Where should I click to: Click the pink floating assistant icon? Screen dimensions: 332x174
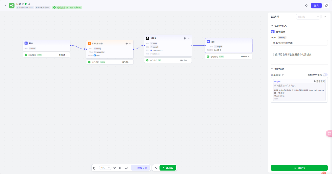pyautogui.click(x=329, y=133)
